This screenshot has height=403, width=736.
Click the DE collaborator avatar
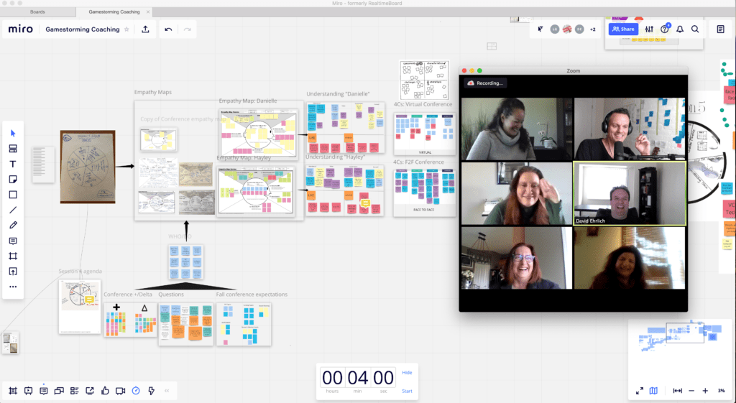580,29
